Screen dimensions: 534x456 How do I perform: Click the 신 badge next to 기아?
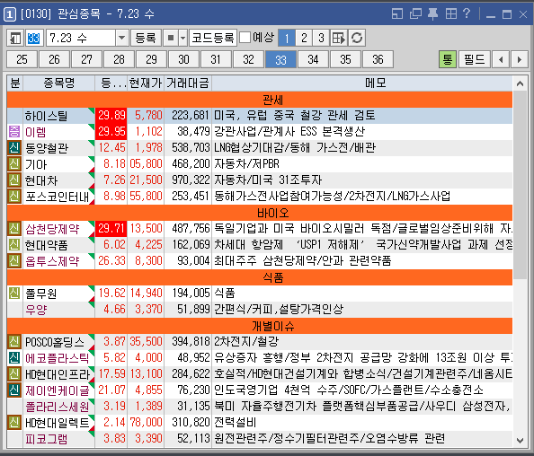pyautogui.click(x=14, y=164)
